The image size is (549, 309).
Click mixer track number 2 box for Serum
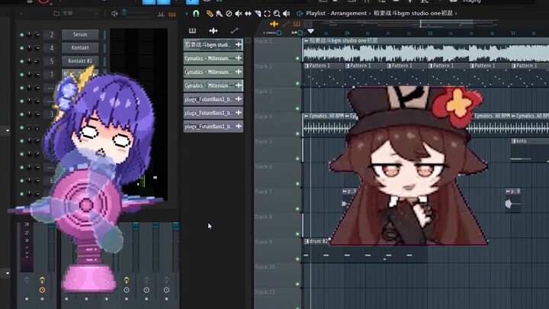(x=52, y=34)
